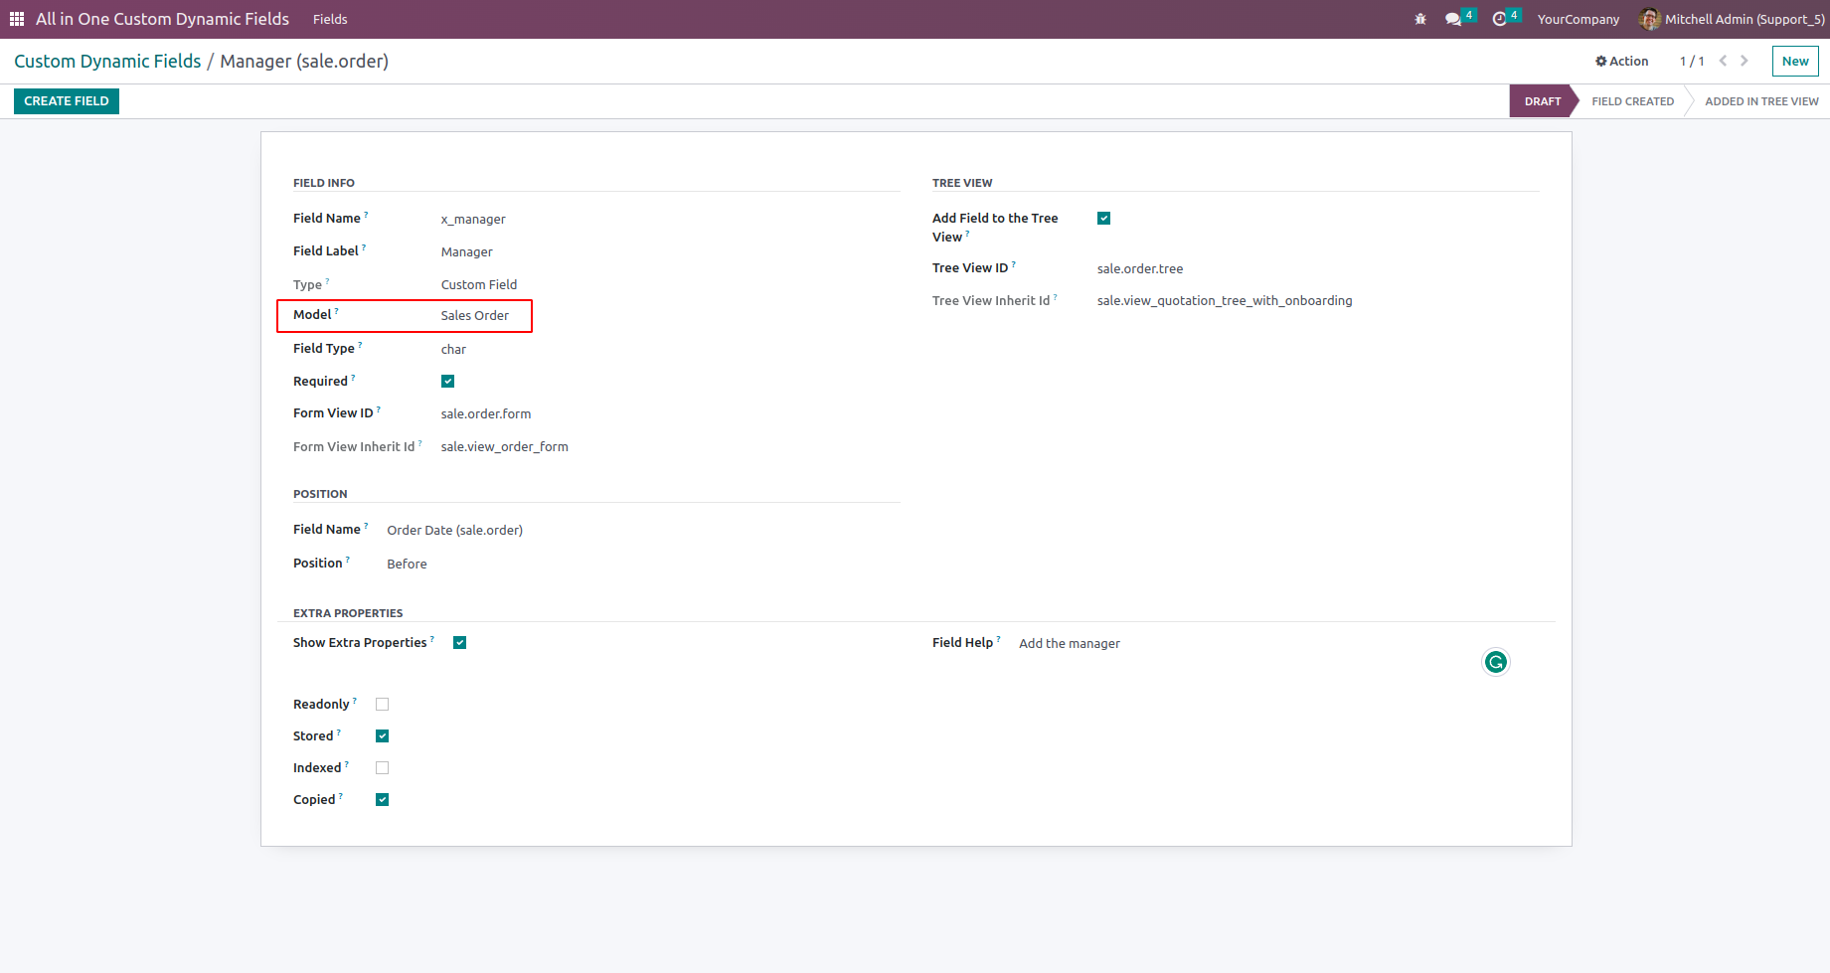
Task: Toggle the Required checkbox
Action: click(x=447, y=382)
